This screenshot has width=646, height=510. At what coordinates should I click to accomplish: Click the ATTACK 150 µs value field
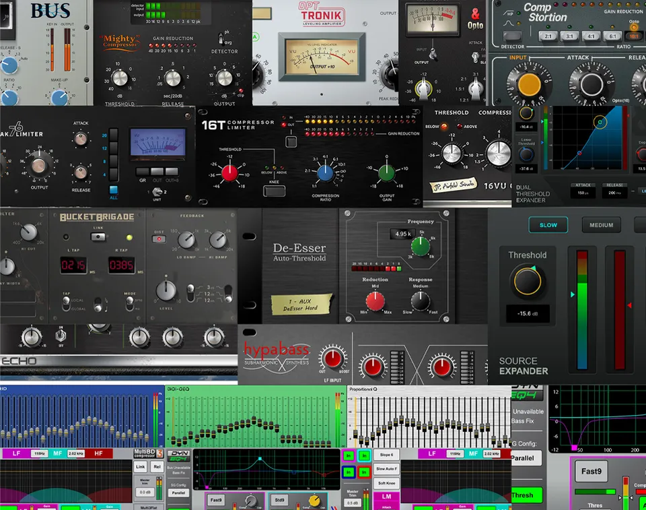click(583, 193)
